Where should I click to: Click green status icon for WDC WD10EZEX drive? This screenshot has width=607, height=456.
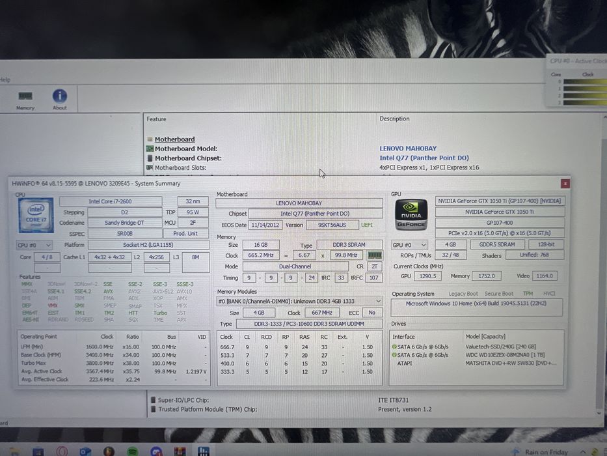394,355
